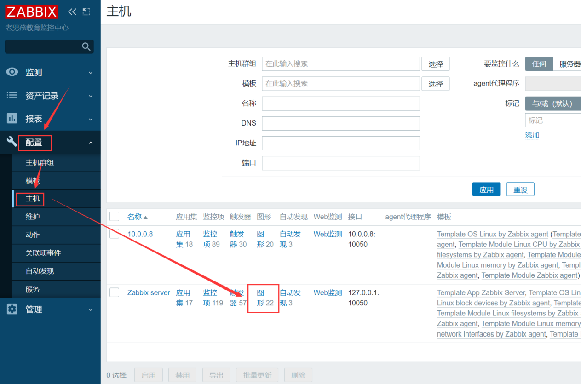Tick the checkbox for host 10.0.0.8
The image size is (581, 384).
pos(115,234)
